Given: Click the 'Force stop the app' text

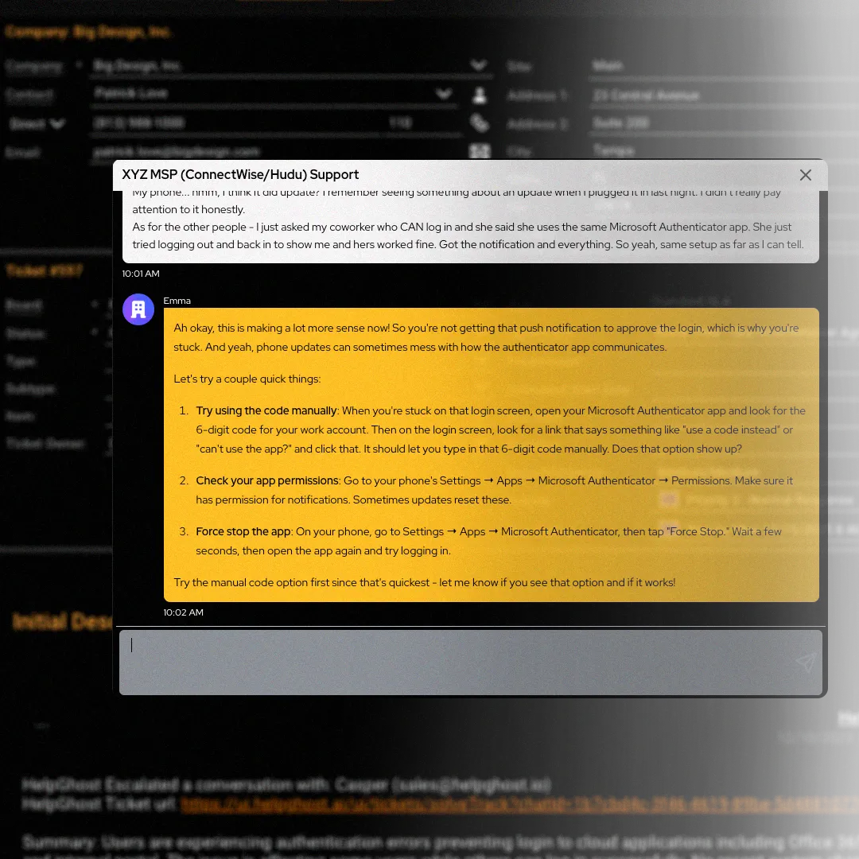Looking at the screenshot, I should [243, 531].
